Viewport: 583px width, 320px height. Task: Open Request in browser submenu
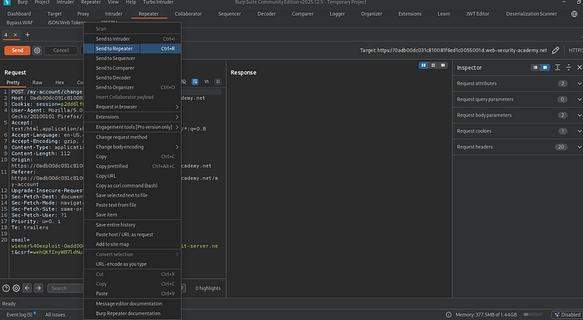pos(132,107)
